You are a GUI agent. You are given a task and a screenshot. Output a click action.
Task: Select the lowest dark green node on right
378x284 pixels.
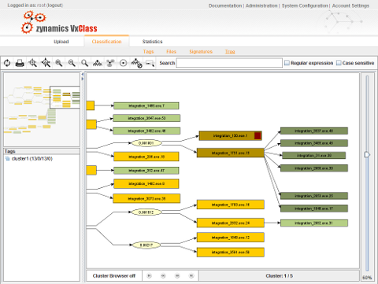(314, 208)
